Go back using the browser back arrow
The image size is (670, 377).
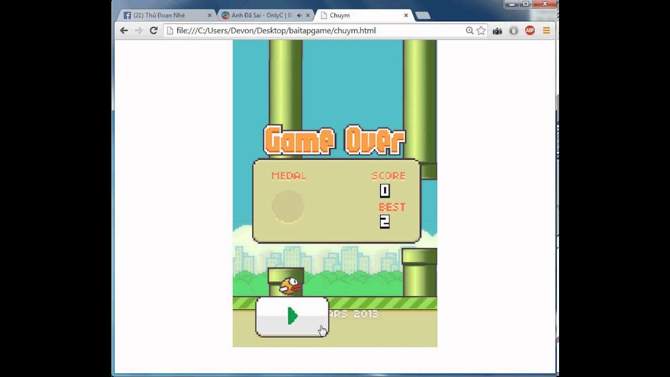click(124, 30)
